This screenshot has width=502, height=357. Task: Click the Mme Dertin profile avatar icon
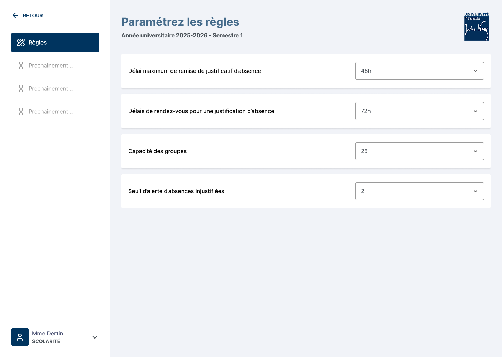[x=20, y=337]
